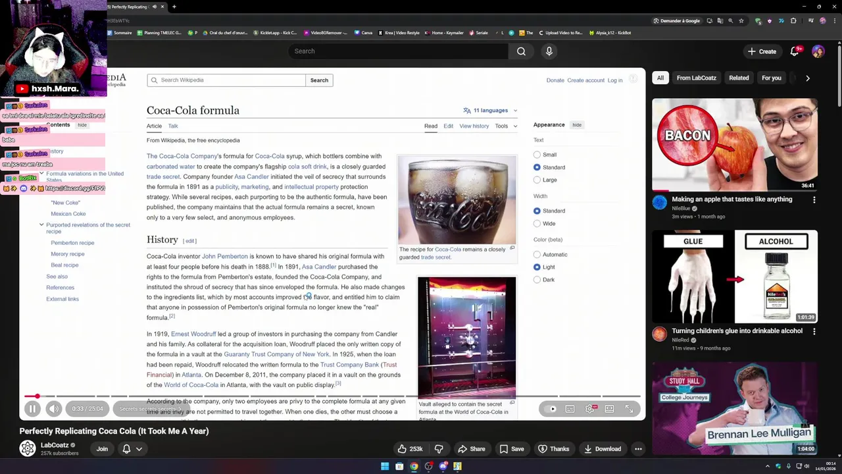The width and height of the screenshot is (842, 474).
Task: Open player settings gear
Action: [590, 409]
